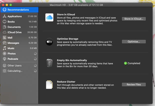Click the Empty Bin Automatically heading
The width and height of the screenshot is (155, 106).
point(72,60)
